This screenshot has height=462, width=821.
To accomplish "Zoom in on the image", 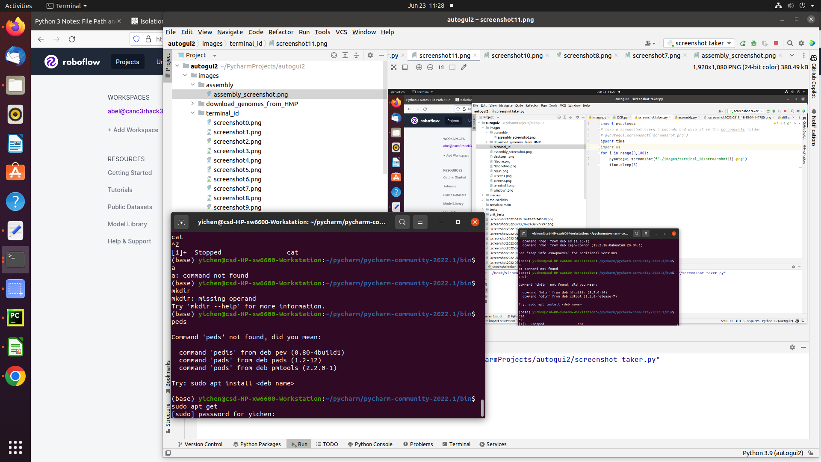I will coord(419,67).
